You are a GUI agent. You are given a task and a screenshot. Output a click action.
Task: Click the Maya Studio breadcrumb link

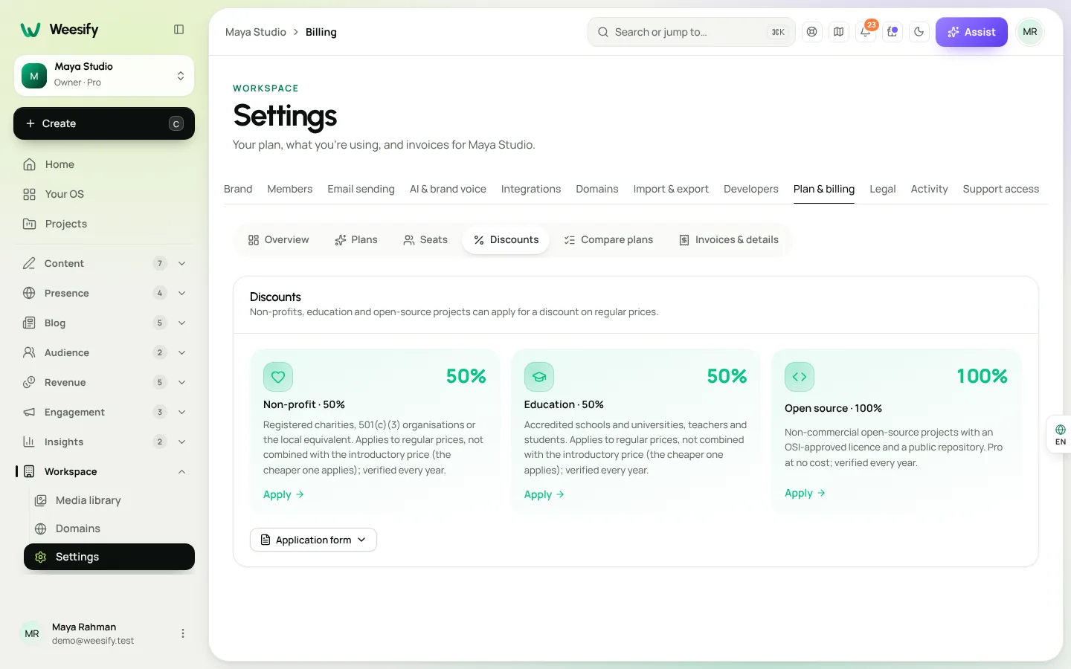256,32
